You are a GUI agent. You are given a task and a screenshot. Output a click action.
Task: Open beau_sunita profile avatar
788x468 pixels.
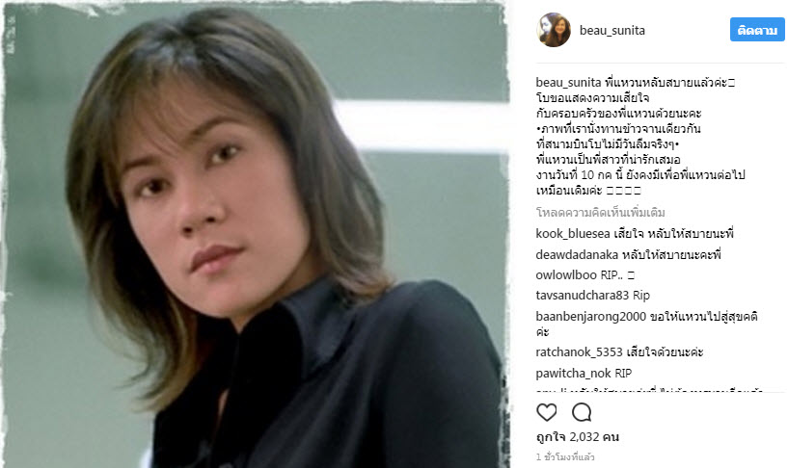tap(554, 30)
